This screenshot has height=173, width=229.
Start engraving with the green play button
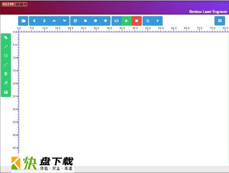[x=127, y=21]
